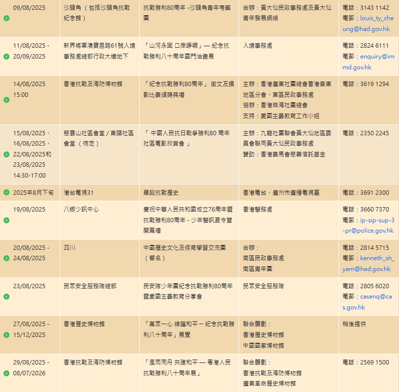
Task: Click phone number 3619 1294 cell
Action: pos(366,84)
